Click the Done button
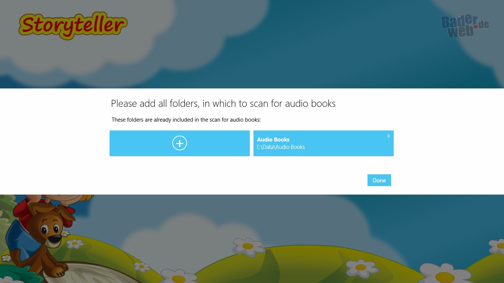Viewport: 504px width, 283px height. point(379,180)
